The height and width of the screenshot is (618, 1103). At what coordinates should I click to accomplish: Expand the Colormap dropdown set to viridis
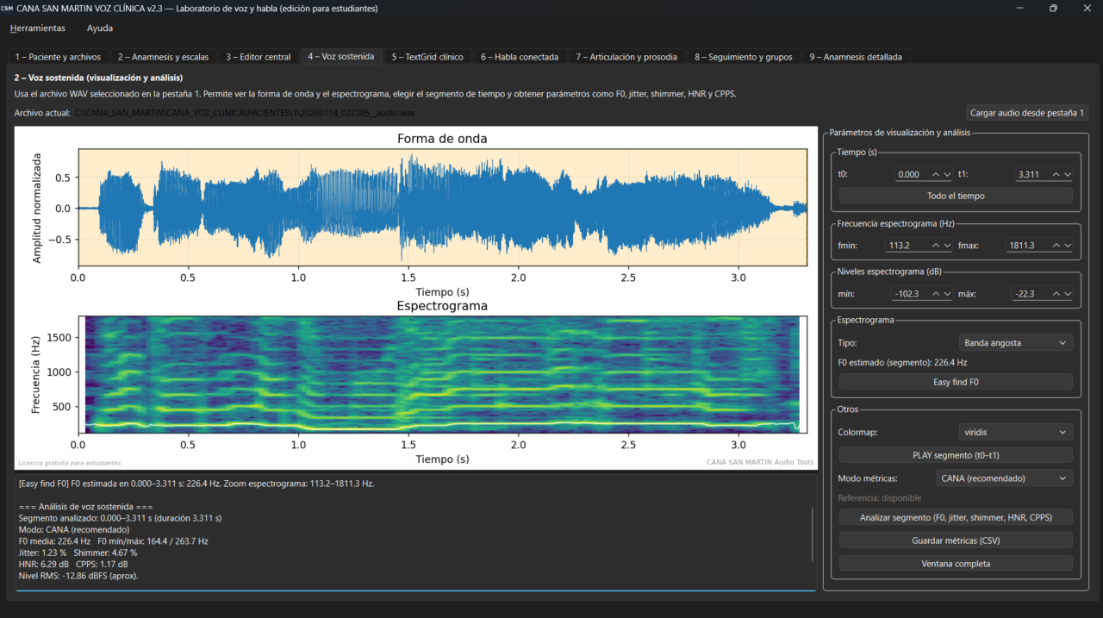pyautogui.click(x=1015, y=432)
